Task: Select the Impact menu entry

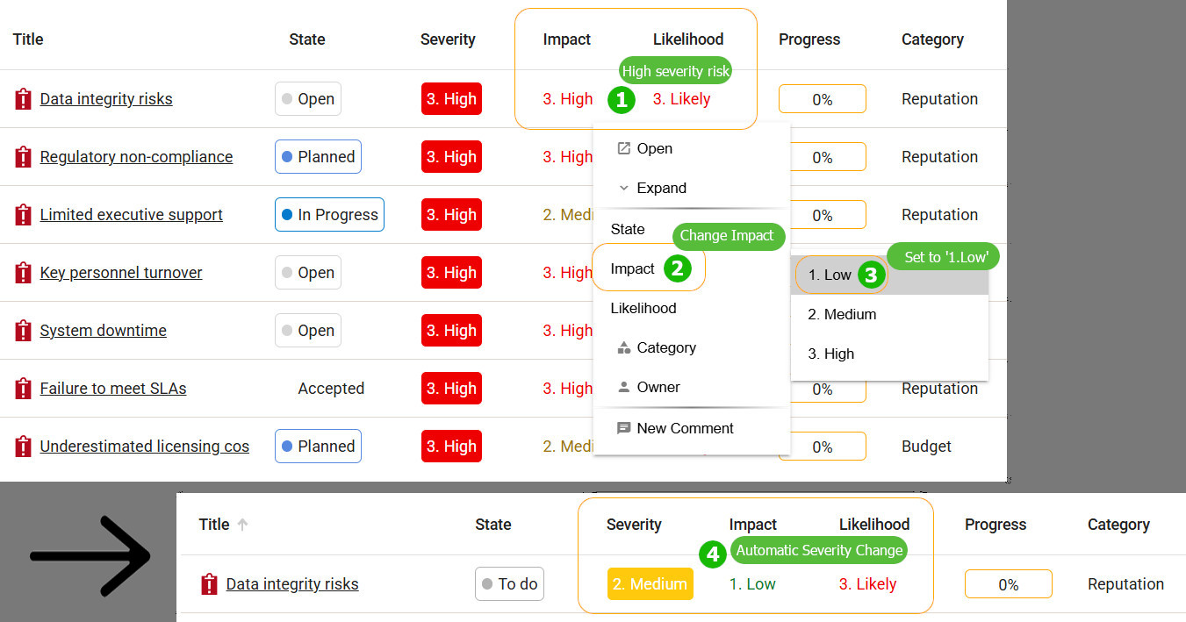Action: [x=633, y=268]
